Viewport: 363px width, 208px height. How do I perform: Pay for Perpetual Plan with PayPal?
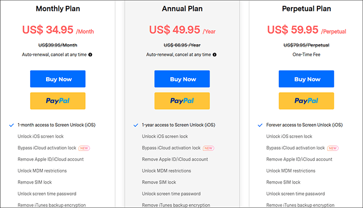tap(306, 101)
